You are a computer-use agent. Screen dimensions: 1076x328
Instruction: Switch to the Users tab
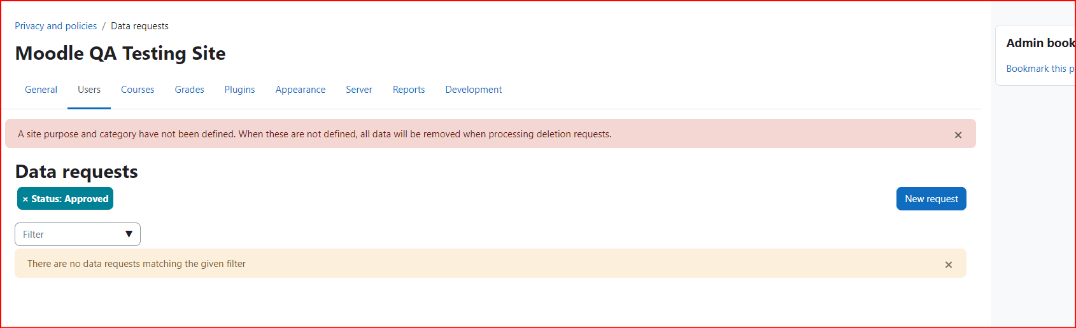pos(89,90)
